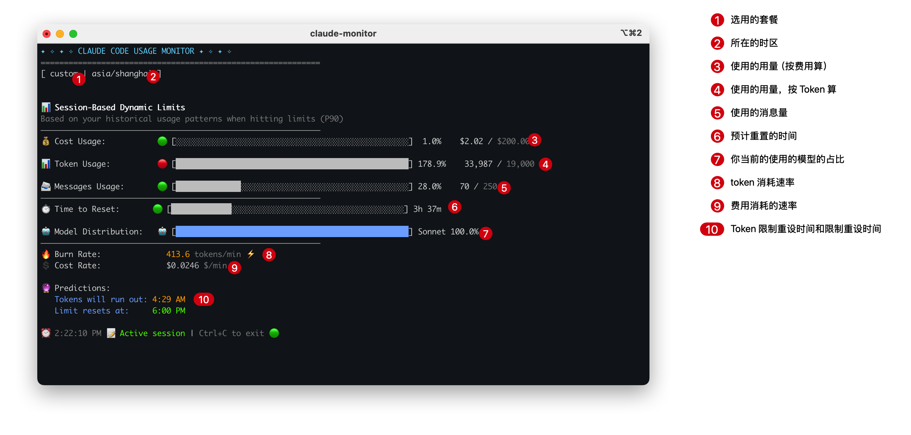Screen dimensions: 911x435
Task: Click the money bag Cost Usage icon
Action: (x=46, y=141)
